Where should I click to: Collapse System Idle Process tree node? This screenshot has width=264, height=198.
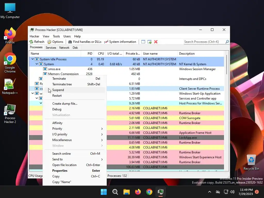coord(32,59)
